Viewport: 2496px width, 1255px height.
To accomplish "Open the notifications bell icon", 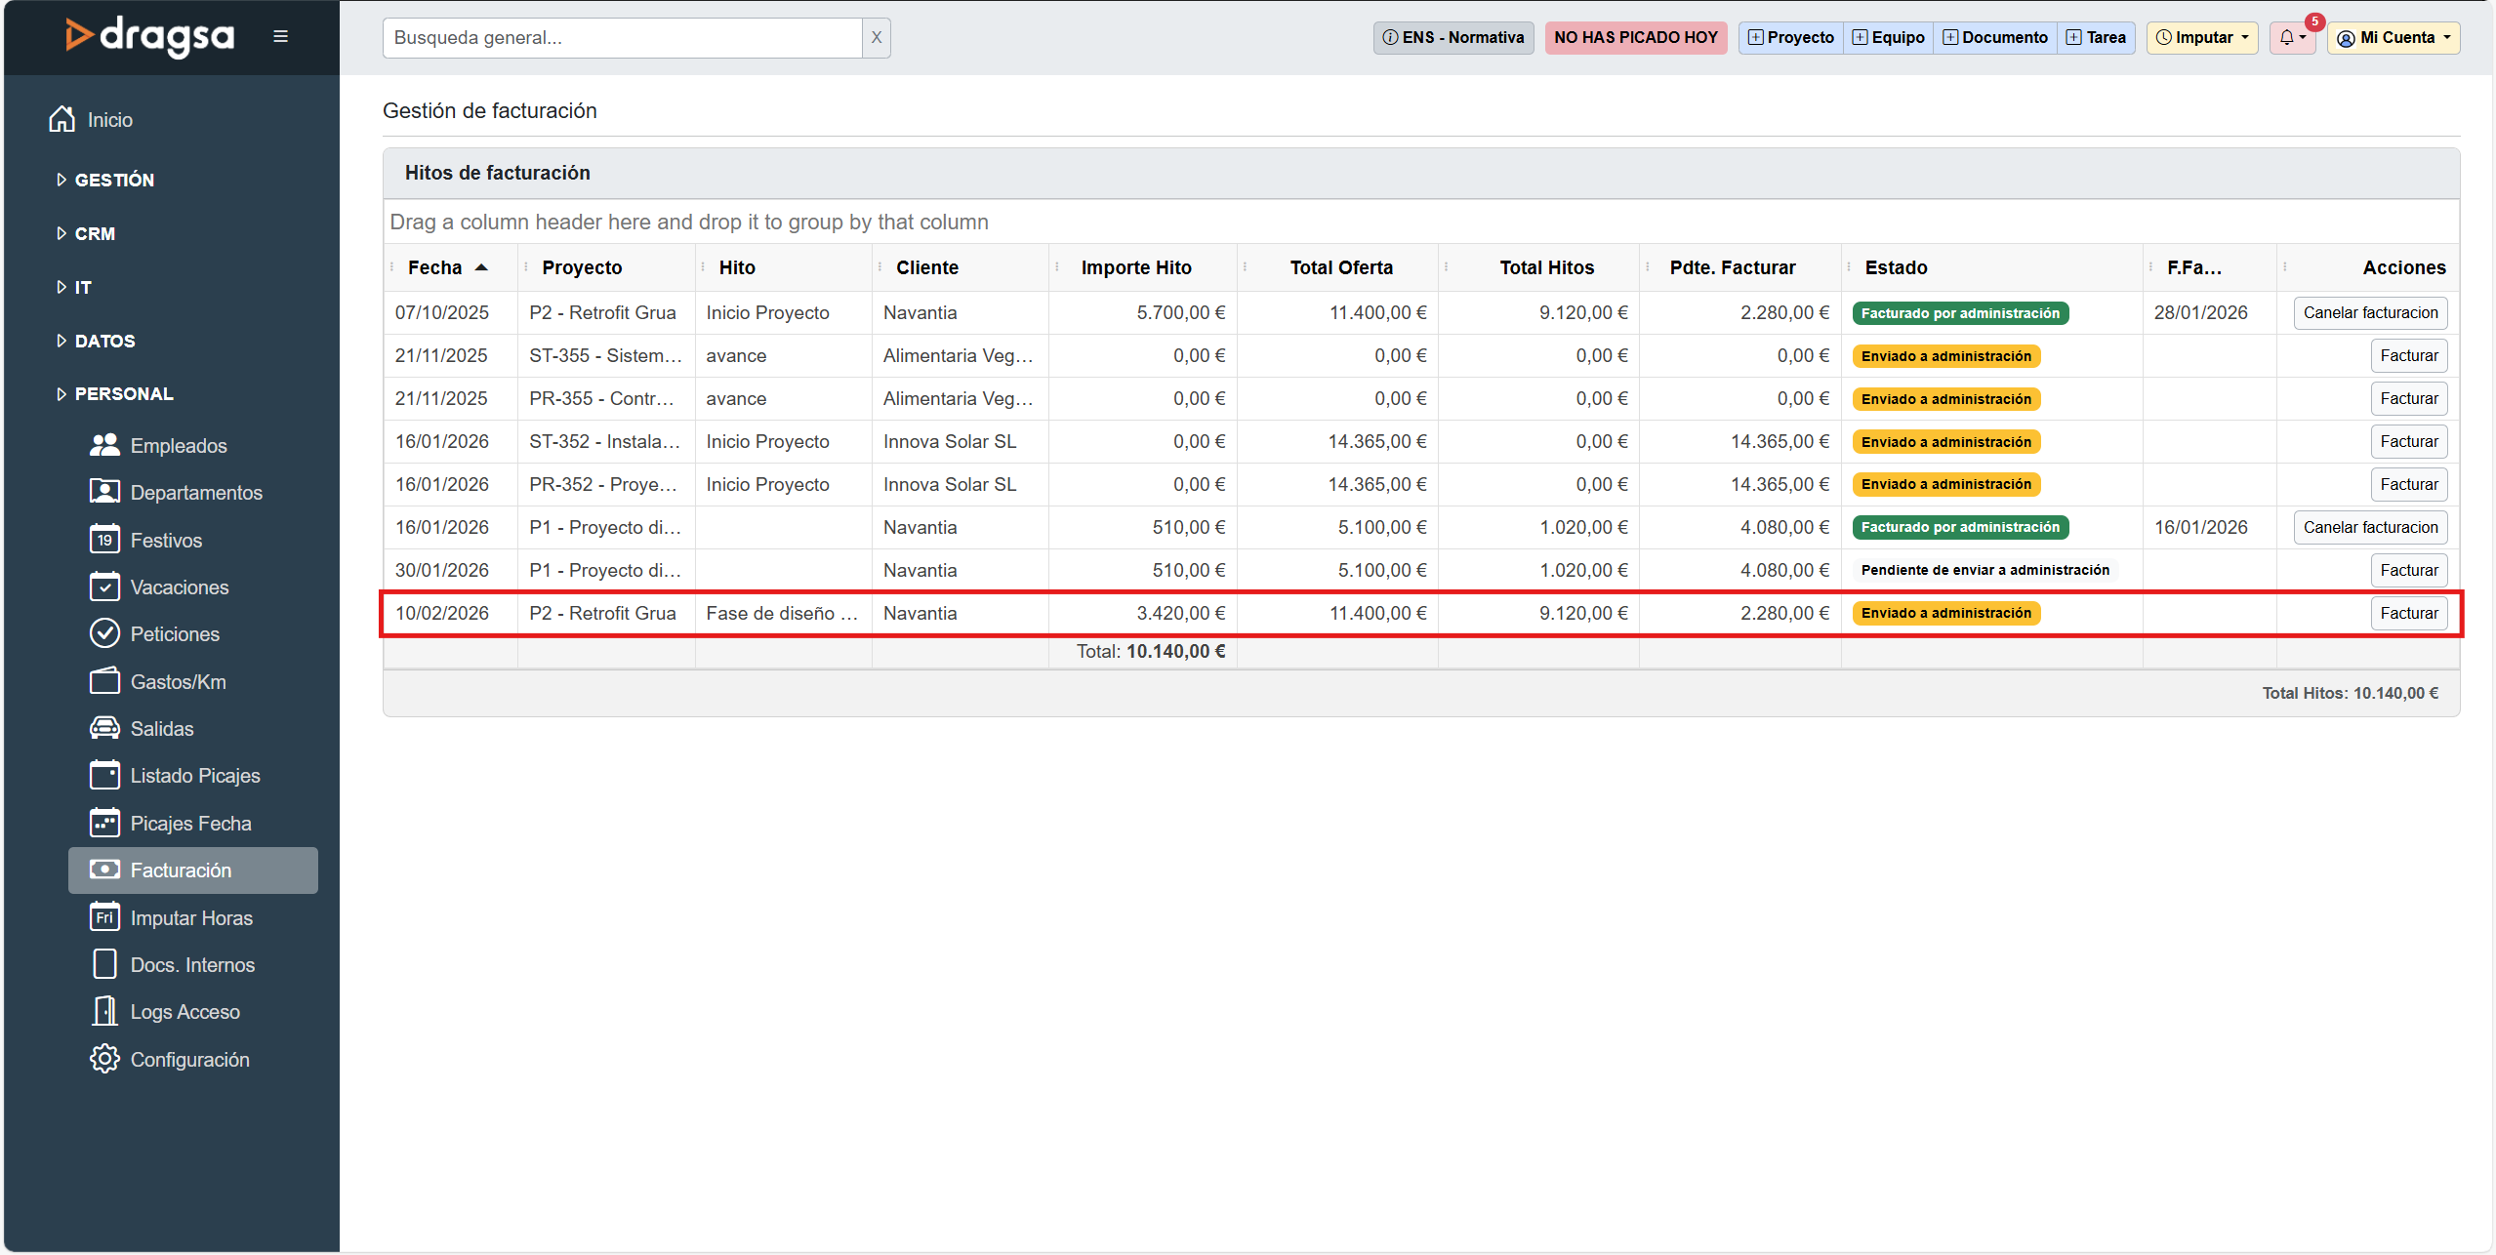I will tap(2287, 37).
